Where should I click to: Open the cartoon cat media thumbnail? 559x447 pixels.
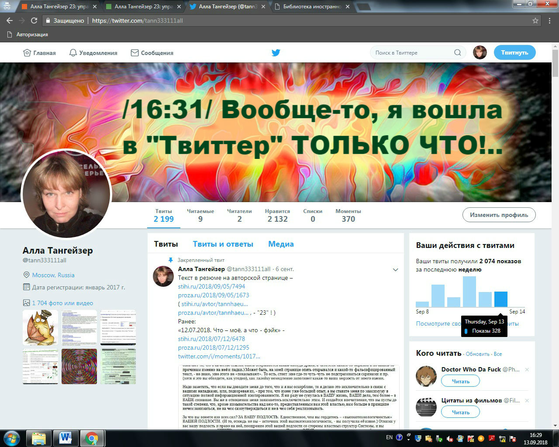point(40,328)
